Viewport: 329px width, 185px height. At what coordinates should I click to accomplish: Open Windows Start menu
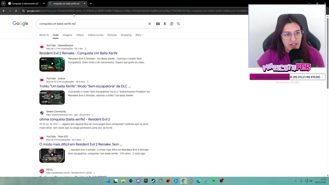click(108, 181)
